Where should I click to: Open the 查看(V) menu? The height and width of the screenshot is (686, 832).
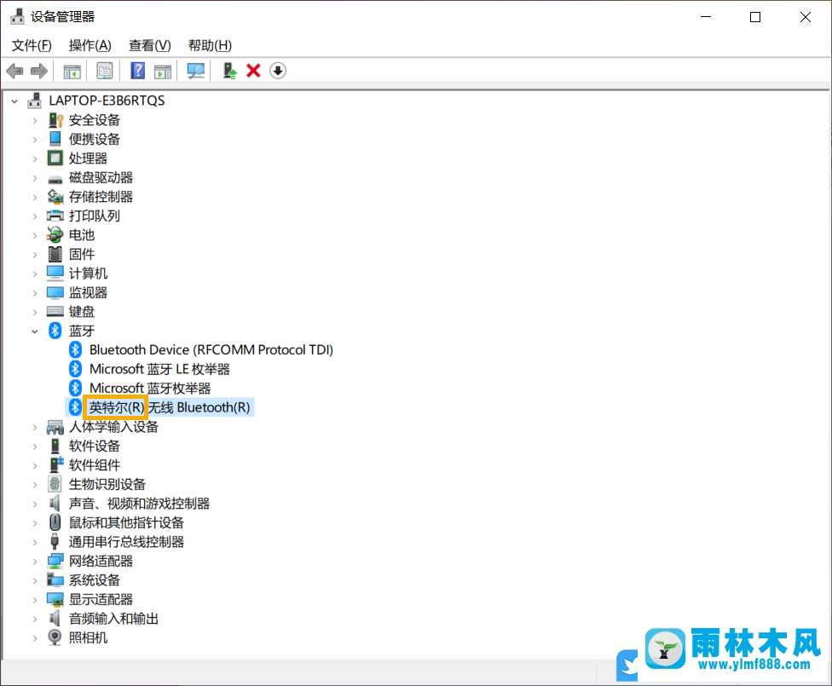pos(150,46)
